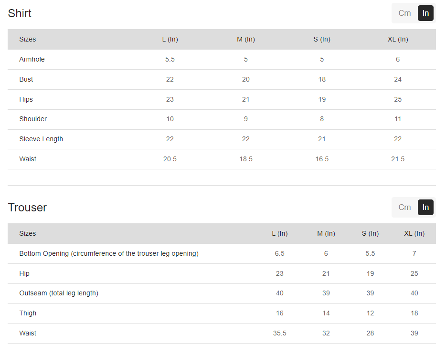Click the Trouser section heading
This screenshot has height=355, width=446.
[27, 208]
